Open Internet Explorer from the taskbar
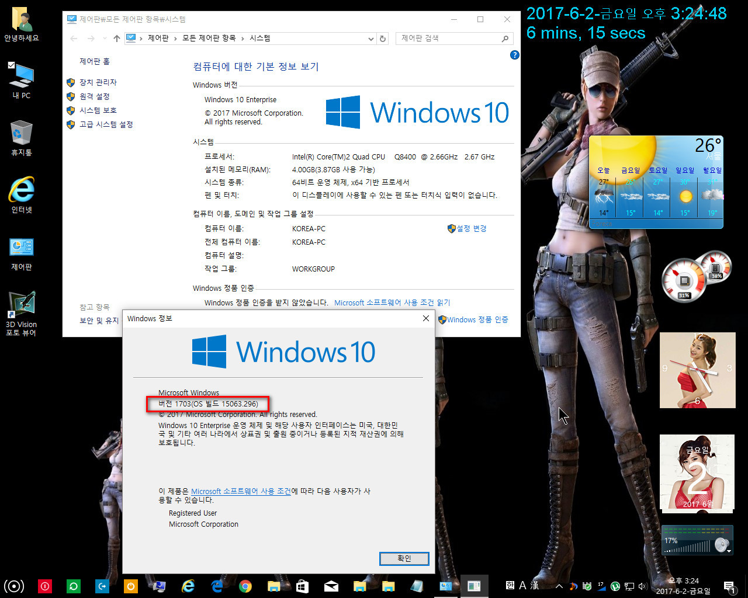The image size is (748, 598). pyautogui.click(x=188, y=586)
